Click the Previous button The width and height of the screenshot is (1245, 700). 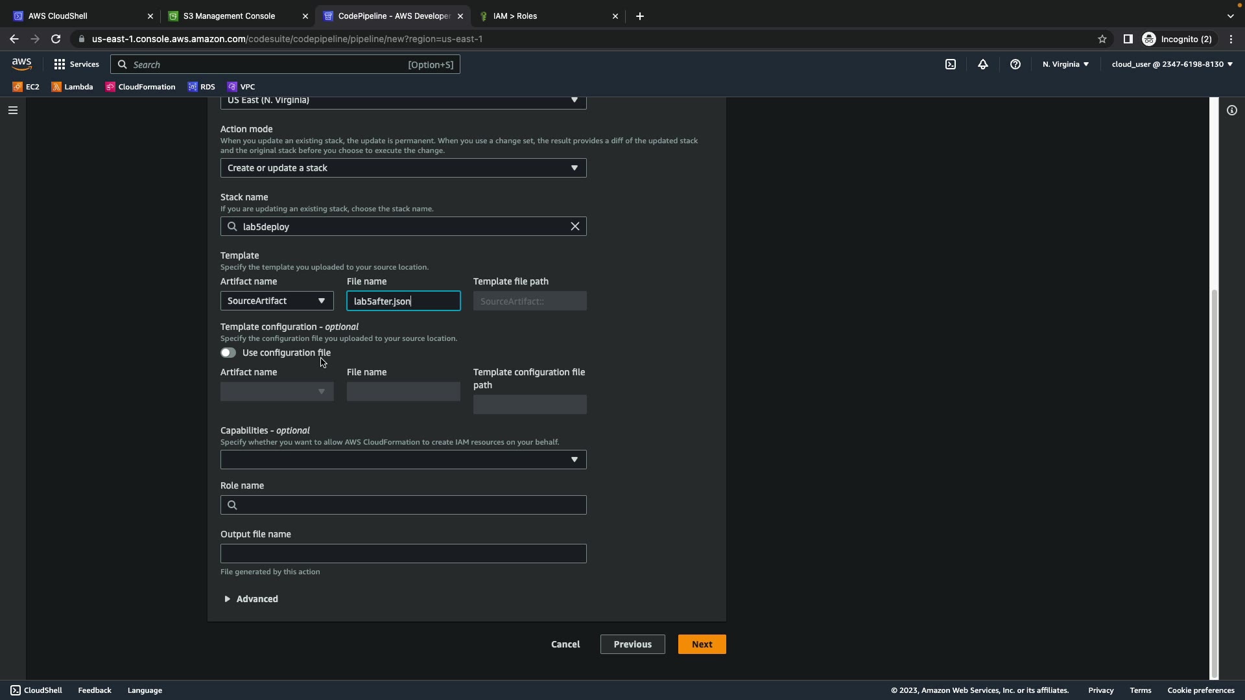[632, 644]
